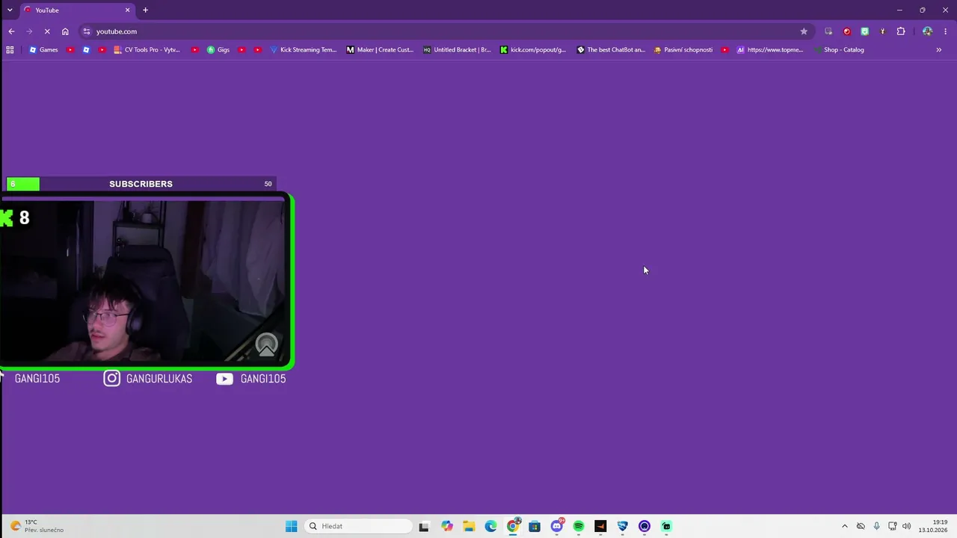Open the apps grid in bookmarks bar

(x=10, y=50)
